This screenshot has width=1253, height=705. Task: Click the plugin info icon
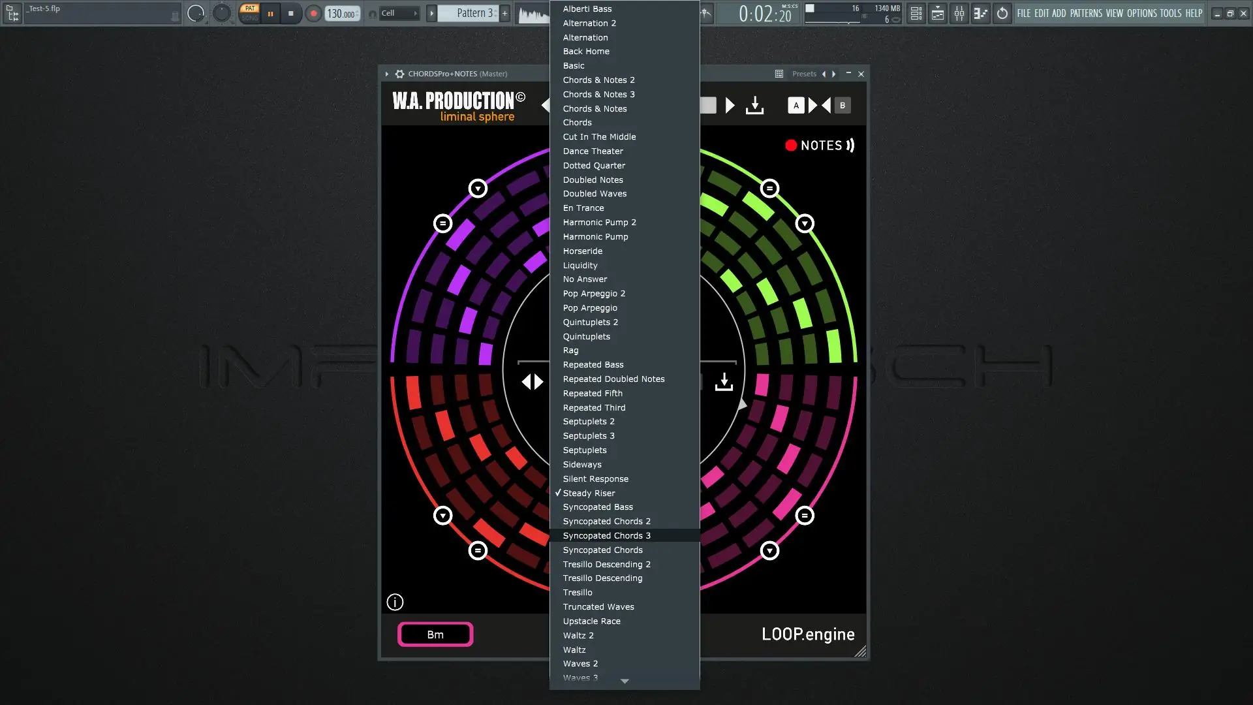pyautogui.click(x=395, y=602)
